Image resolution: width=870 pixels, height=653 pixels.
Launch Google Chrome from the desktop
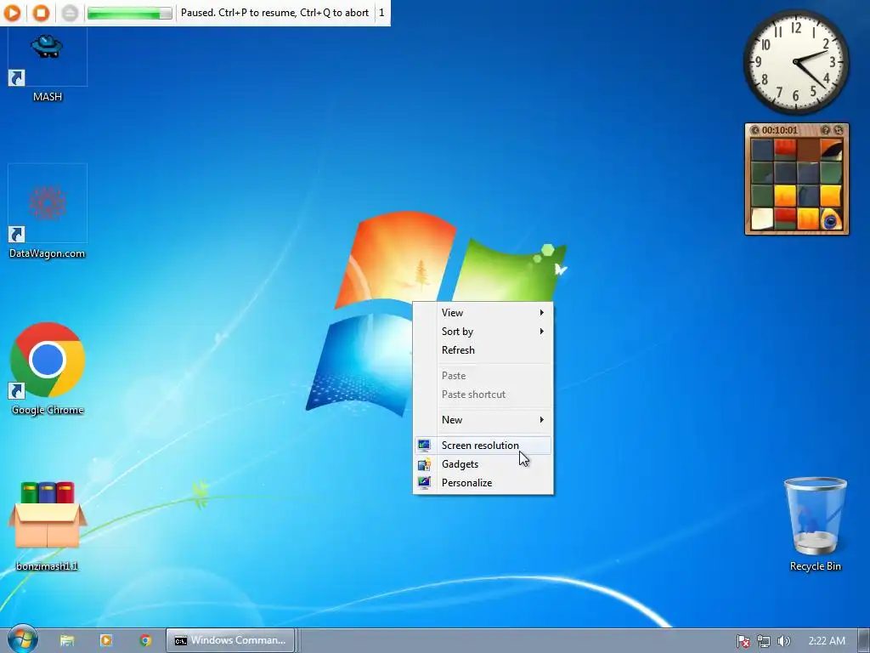(x=48, y=368)
